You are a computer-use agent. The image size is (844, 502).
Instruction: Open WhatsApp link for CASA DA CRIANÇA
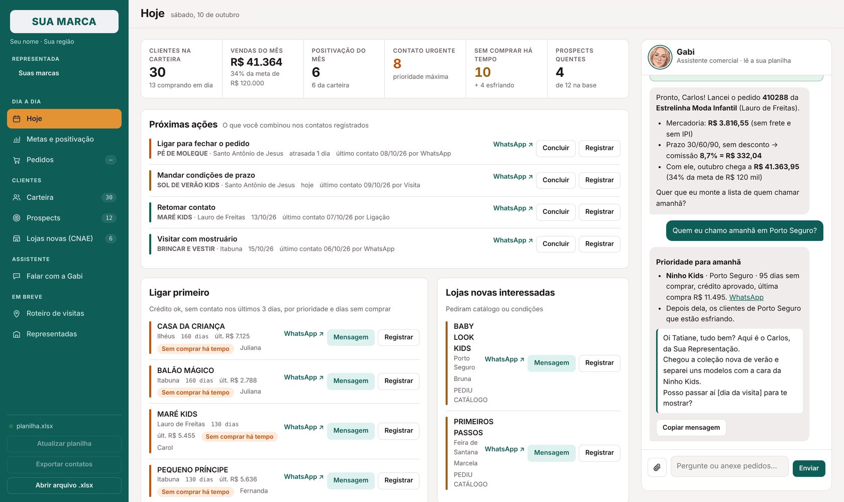[303, 334]
